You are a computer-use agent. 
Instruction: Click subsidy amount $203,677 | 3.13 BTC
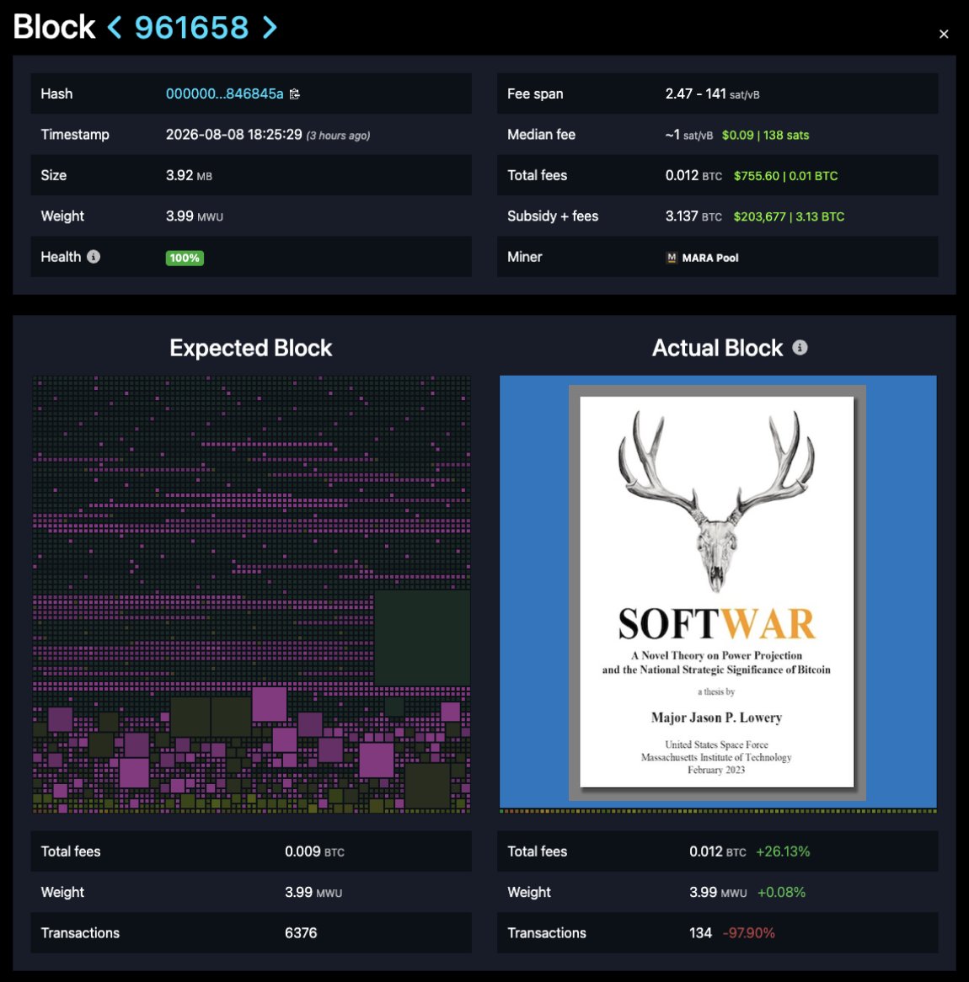tap(789, 216)
